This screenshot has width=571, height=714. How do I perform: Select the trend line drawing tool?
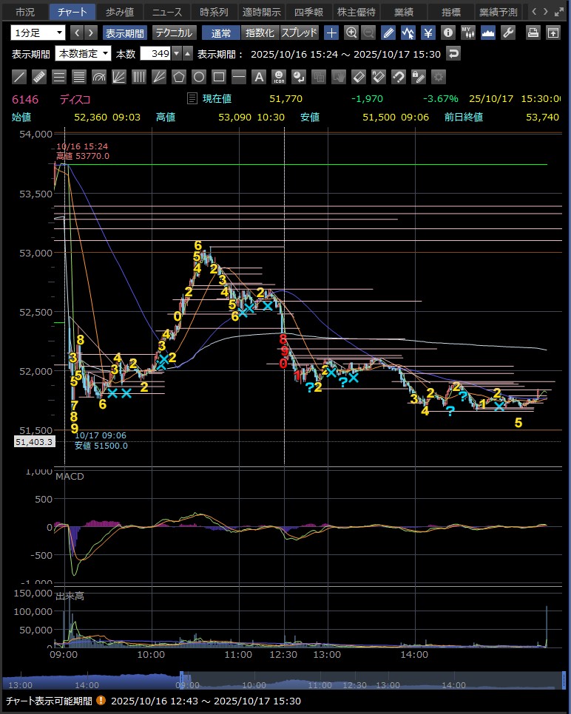click(20, 76)
